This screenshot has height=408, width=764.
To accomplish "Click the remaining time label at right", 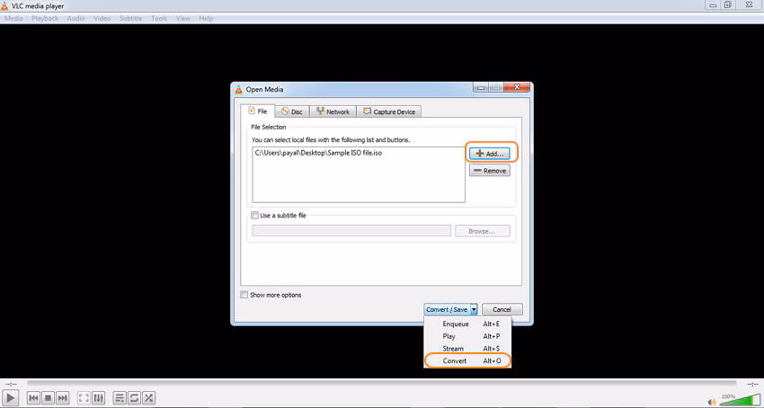I will [752, 384].
